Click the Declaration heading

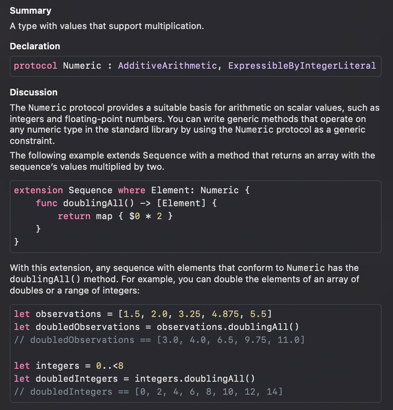tap(35, 46)
